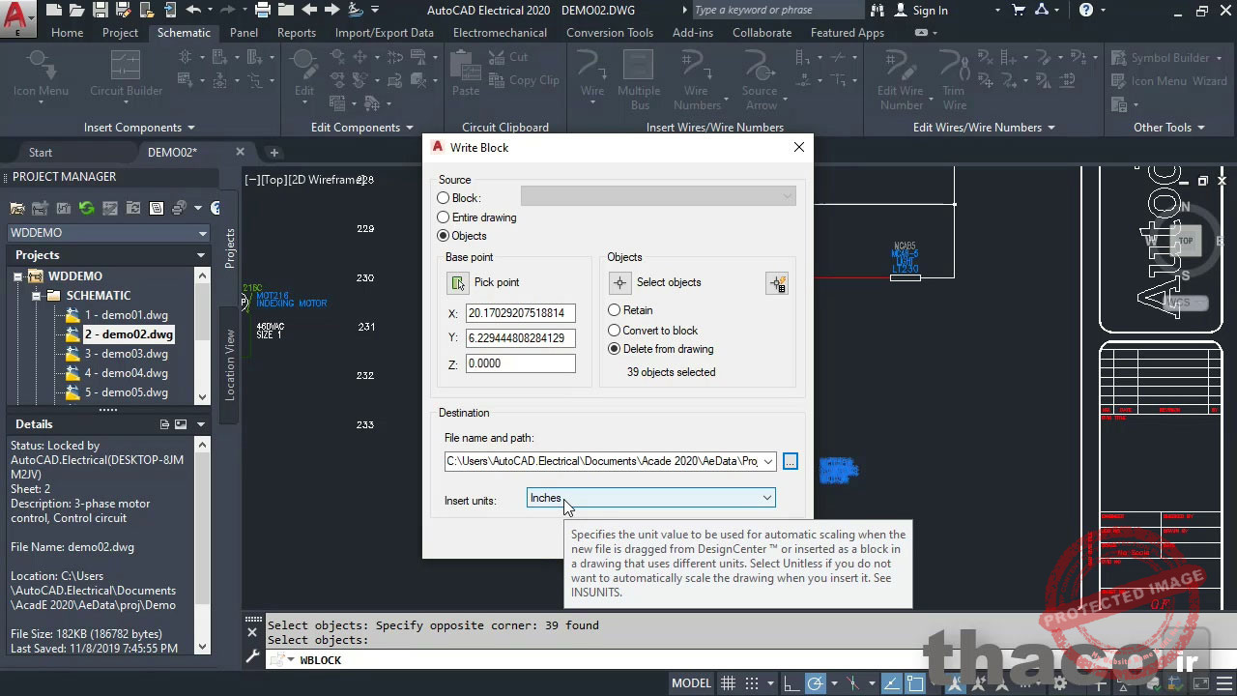Screen dimensions: 1237x696
Task: Switch to the Panel ribbon tab
Action: (244, 32)
